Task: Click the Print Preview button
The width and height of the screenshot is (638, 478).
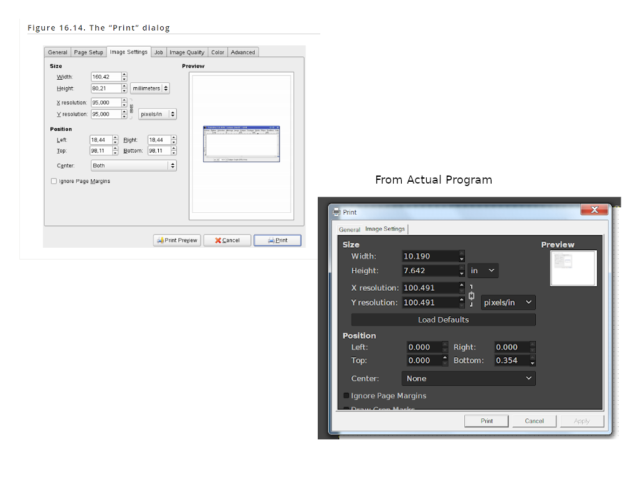Action: (x=177, y=240)
